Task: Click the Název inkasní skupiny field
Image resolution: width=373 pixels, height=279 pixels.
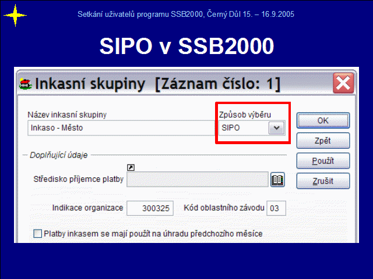Action: pos(121,128)
